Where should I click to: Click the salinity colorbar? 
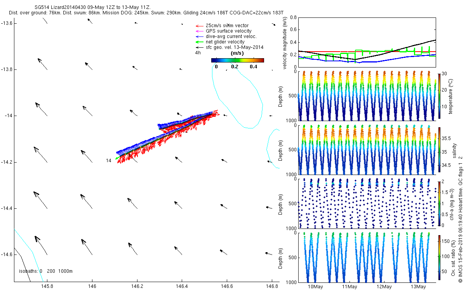tap(439, 149)
